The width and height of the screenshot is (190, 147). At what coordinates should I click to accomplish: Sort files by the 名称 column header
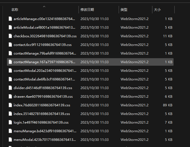(x=15, y=10)
